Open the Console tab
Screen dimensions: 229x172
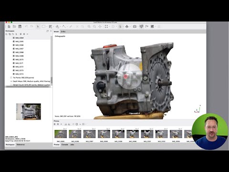[x=64, y=145]
